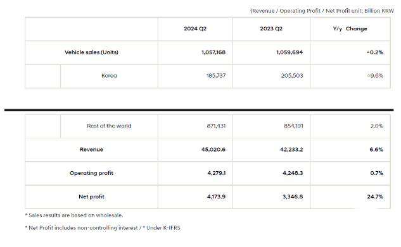Click the 205,503 Korea sales cell

pos(292,76)
